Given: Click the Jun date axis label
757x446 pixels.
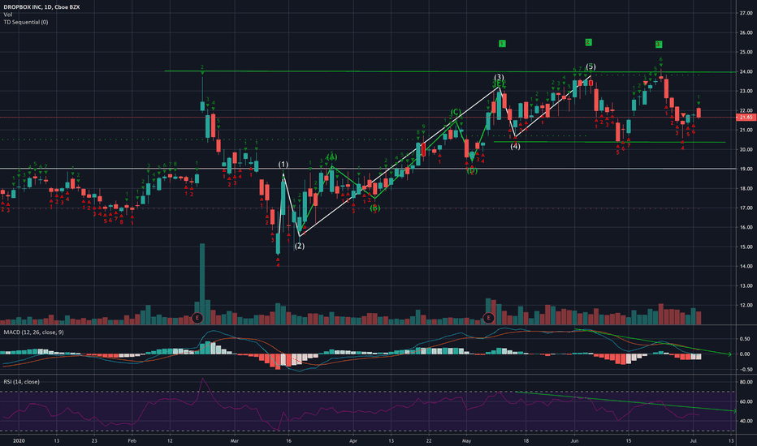Looking at the screenshot, I should tap(574, 440).
